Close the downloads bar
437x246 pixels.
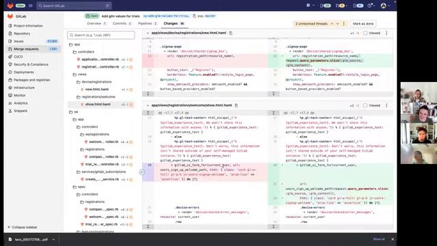393,239
